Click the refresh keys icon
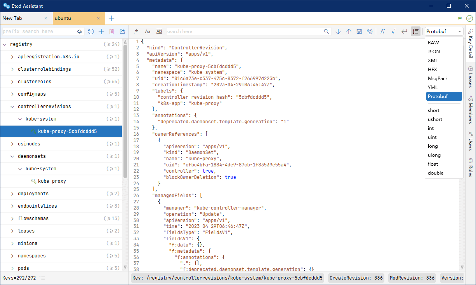The height and width of the screenshot is (285, 476). [x=91, y=31]
